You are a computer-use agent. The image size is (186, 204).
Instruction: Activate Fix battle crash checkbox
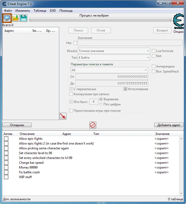pyautogui.click(x=6, y=172)
